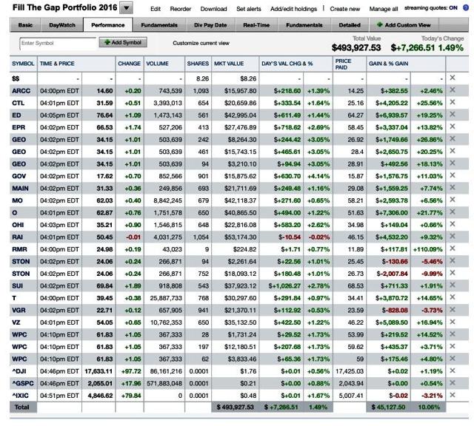Remove the ^DJI row with its X icon
This screenshot has width=474, height=426.
(x=453, y=371)
